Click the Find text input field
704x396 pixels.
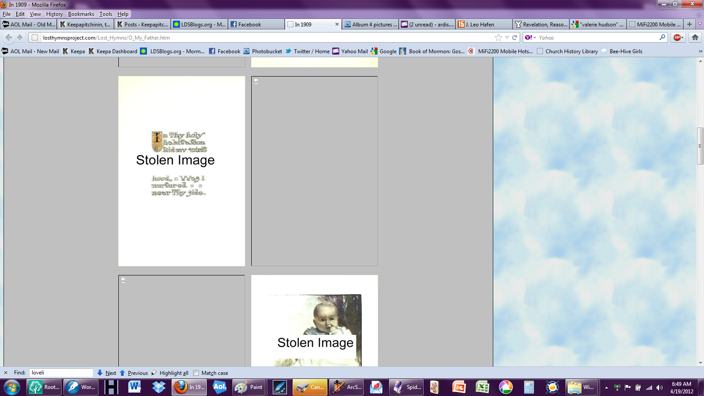click(x=61, y=373)
